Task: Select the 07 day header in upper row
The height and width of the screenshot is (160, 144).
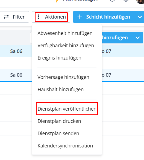Action: [x=106, y=51]
